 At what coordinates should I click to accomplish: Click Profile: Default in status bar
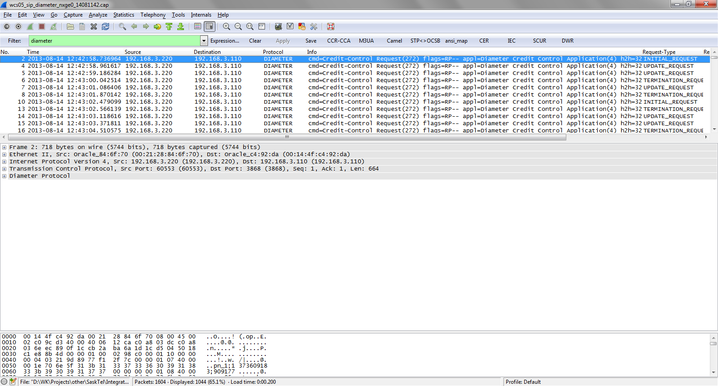[x=523, y=382]
